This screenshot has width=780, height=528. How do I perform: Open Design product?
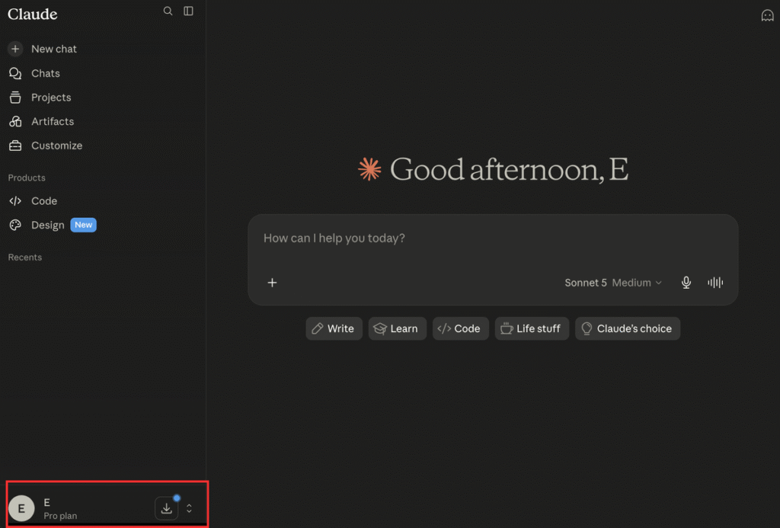[x=37, y=225]
